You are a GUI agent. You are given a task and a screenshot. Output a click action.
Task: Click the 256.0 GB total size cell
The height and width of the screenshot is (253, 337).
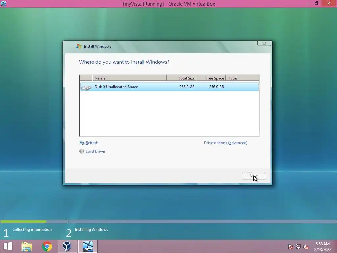click(187, 87)
